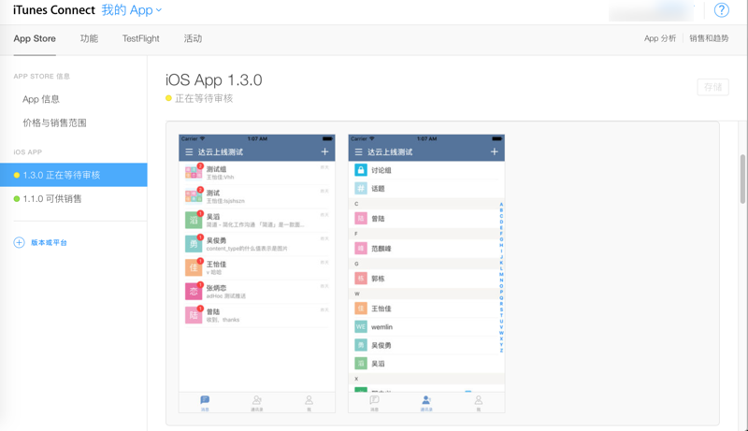Screen dimensions: 748x431
Task: Click the 版本或平台 link
Action: click(x=50, y=243)
